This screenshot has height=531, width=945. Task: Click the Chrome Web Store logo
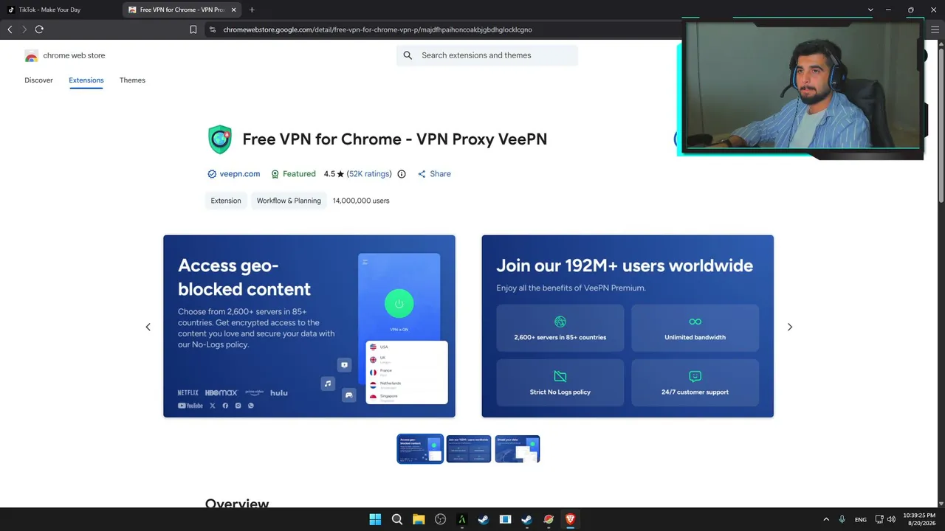pos(31,55)
